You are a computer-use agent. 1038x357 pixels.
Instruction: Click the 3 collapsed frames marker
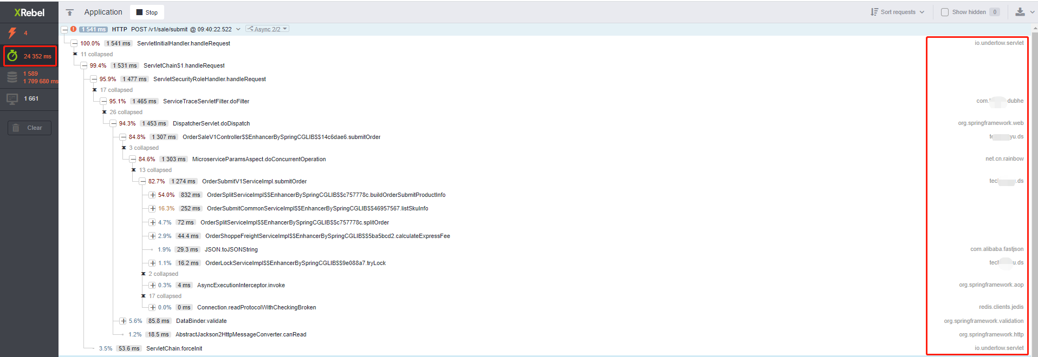point(124,148)
